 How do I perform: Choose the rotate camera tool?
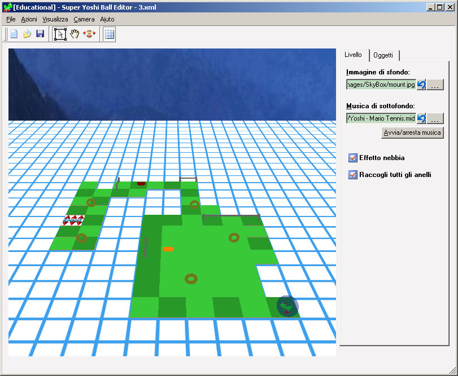[89, 34]
